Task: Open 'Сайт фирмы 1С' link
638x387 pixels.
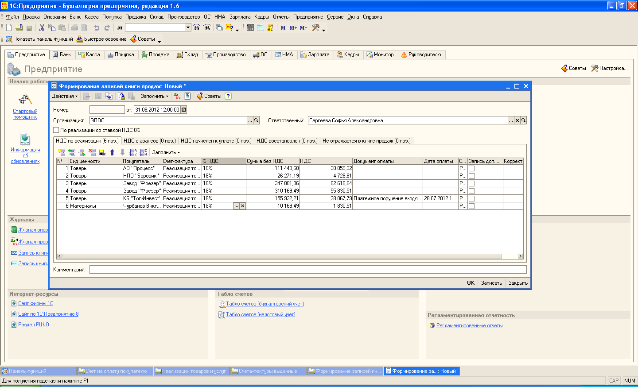Action: click(35, 303)
